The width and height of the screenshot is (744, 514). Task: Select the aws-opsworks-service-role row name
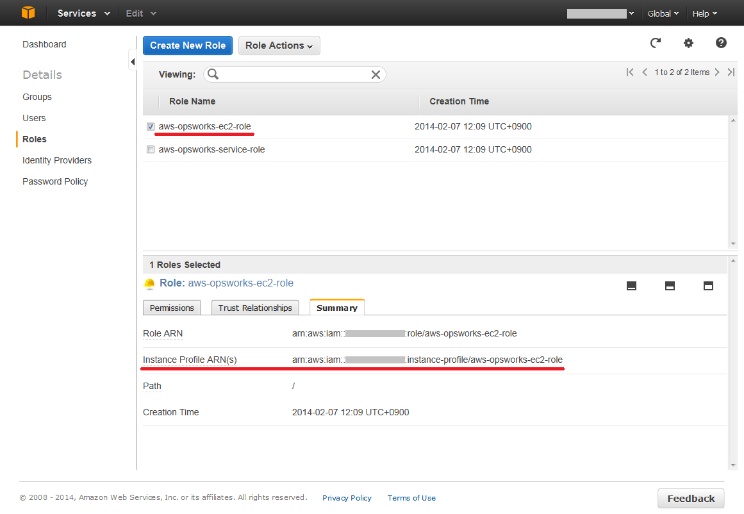pyautogui.click(x=211, y=149)
